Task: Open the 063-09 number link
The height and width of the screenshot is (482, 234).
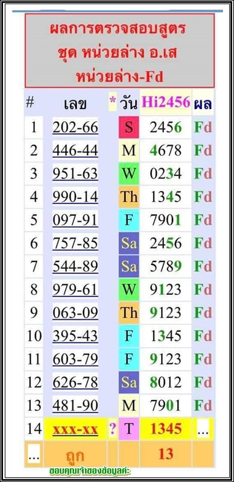Action: (75, 313)
